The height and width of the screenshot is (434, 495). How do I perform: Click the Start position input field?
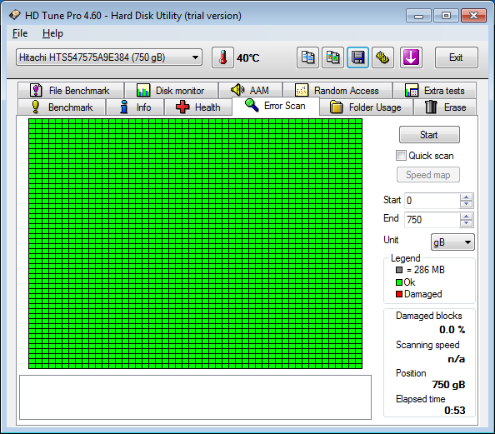point(432,201)
